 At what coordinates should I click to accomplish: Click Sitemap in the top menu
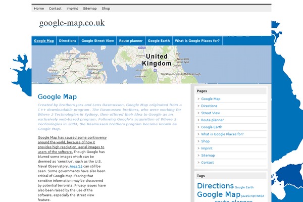tap(90, 9)
